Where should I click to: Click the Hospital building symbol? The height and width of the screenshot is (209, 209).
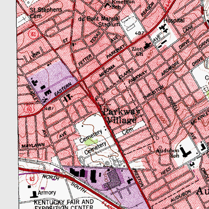pos(164,29)
